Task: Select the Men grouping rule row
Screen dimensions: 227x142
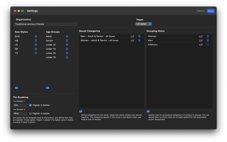Action: click(x=179, y=40)
